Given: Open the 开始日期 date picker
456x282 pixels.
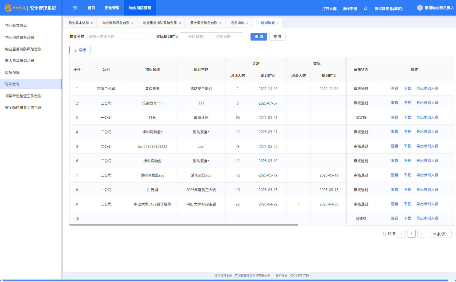Looking at the screenshot, I should (195, 37).
